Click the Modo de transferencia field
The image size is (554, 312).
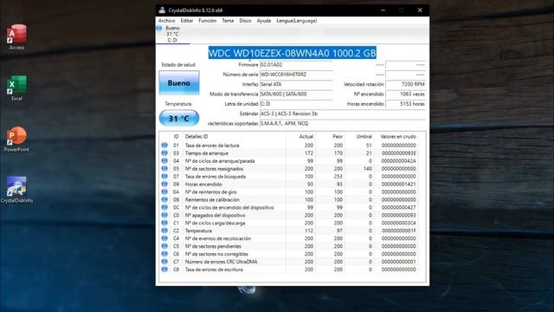[x=296, y=94]
